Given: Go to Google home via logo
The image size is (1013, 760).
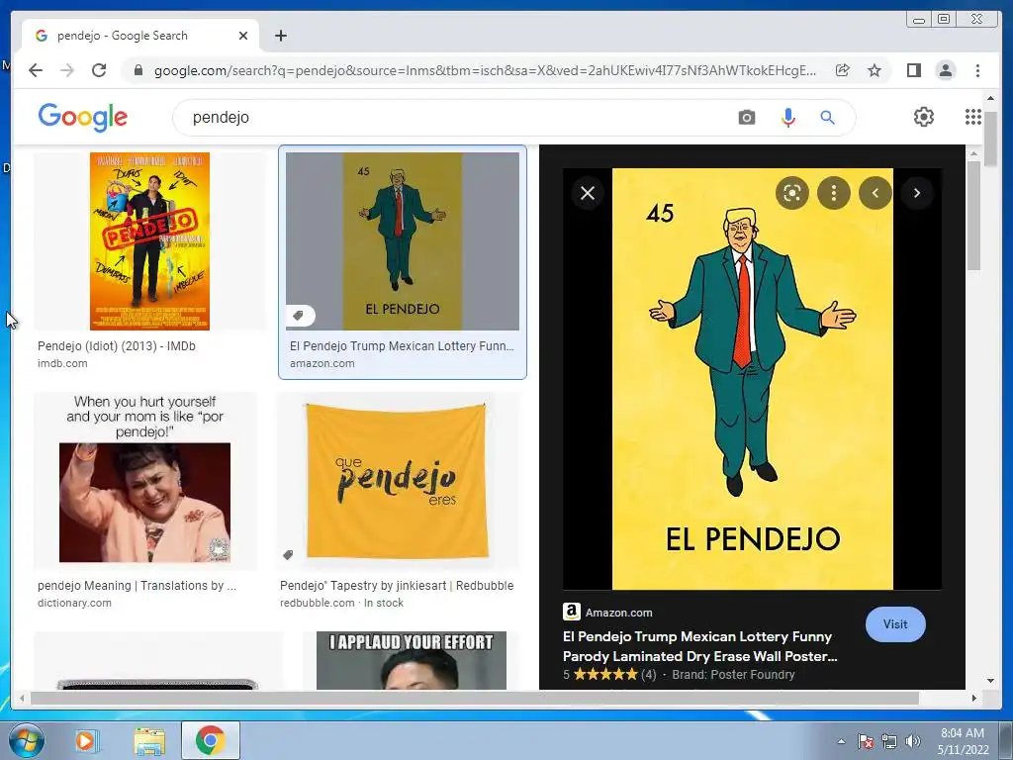Looking at the screenshot, I should [x=83, y=117].
